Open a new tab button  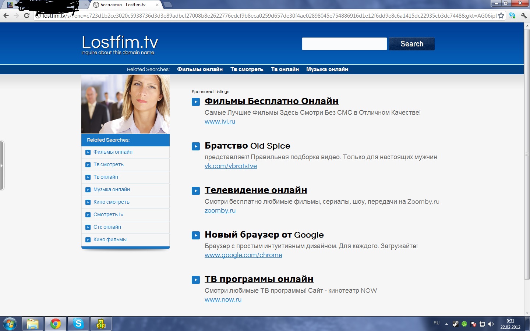(167, 5)
